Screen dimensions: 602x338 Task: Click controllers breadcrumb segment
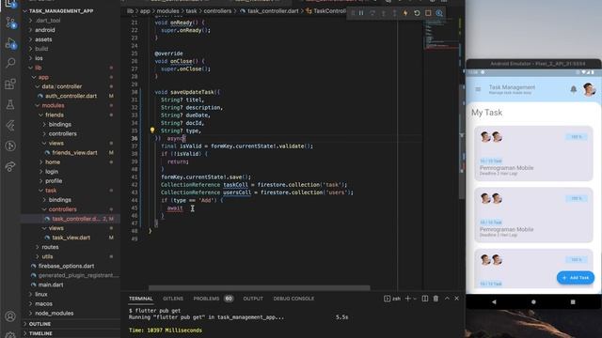(217, 11)
